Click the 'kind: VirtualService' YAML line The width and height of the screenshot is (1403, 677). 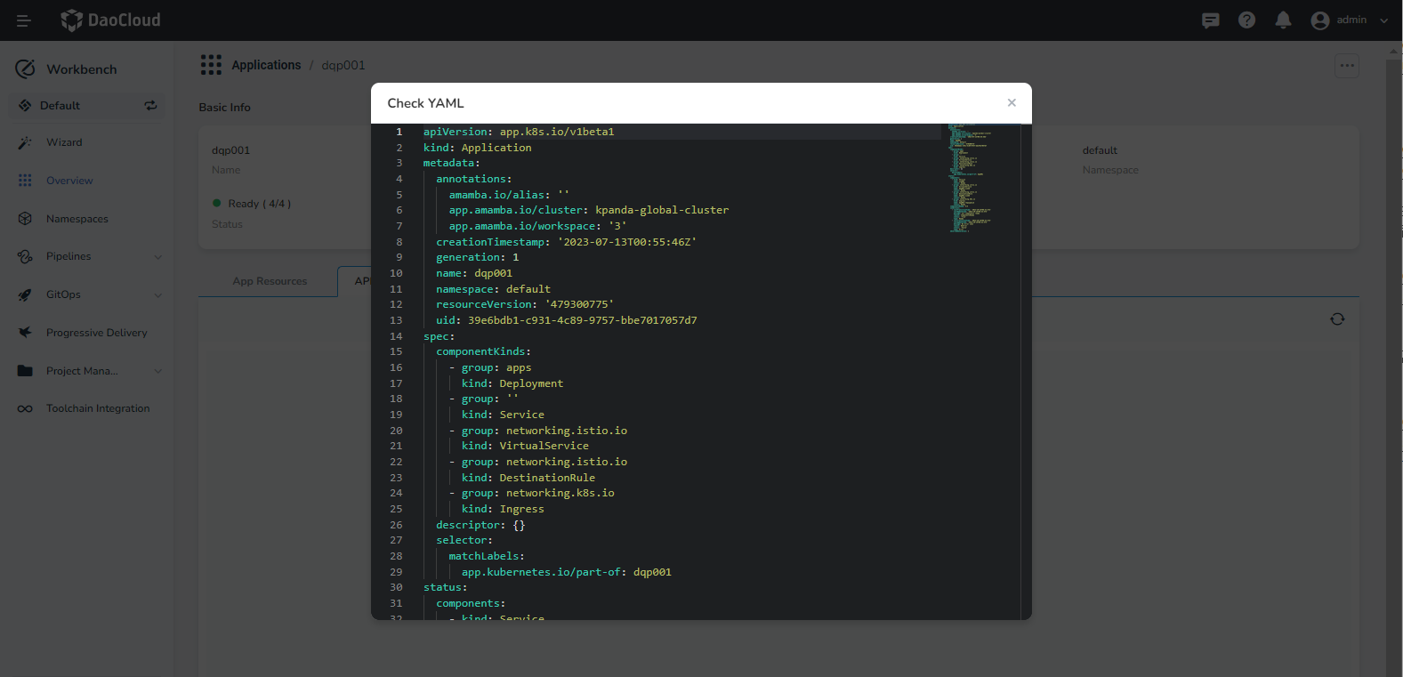(x=525, y=446)
